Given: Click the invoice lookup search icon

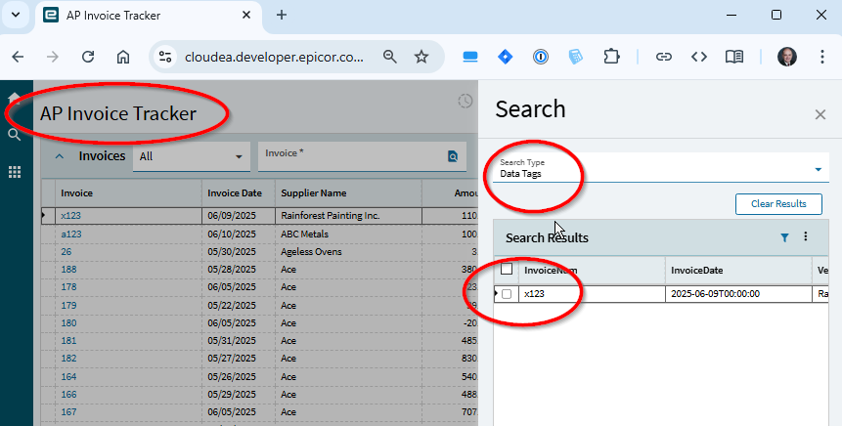Looking at the screenshot, I should (453, 156).
